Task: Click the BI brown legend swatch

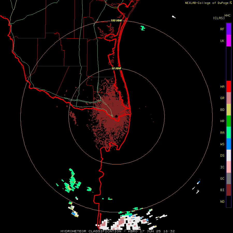Action: coord(229,190)
